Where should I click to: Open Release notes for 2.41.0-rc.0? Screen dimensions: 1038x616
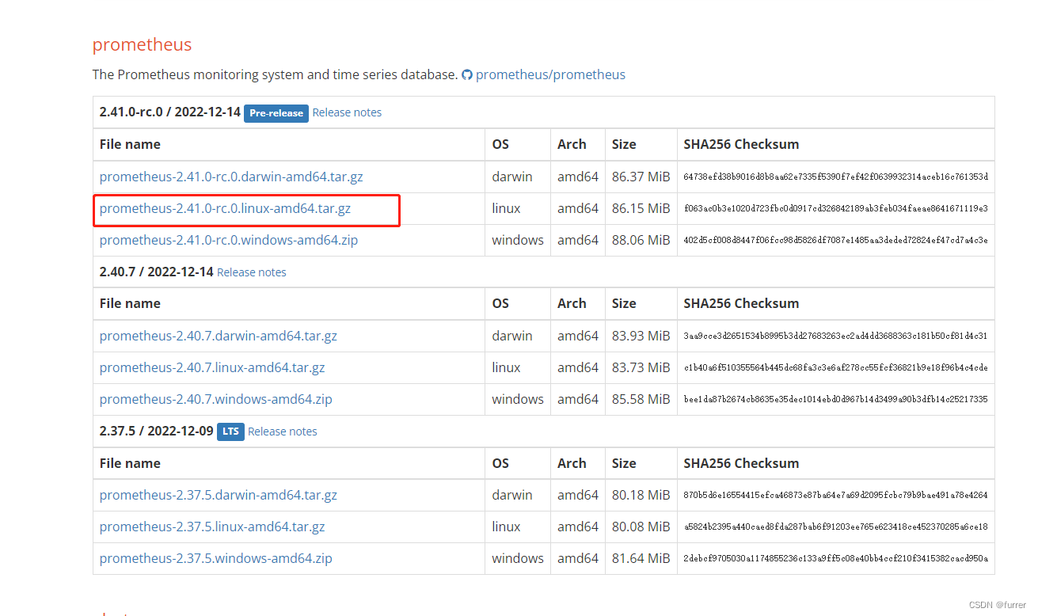(347, 112)
